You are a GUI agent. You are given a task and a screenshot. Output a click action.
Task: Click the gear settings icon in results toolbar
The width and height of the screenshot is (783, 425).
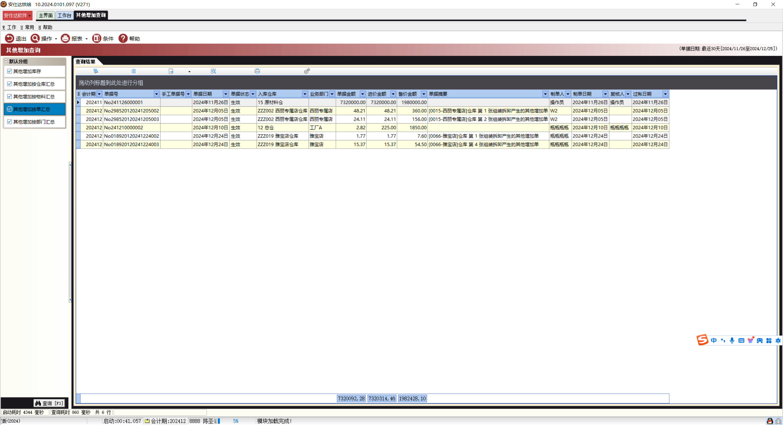(307, 71)
